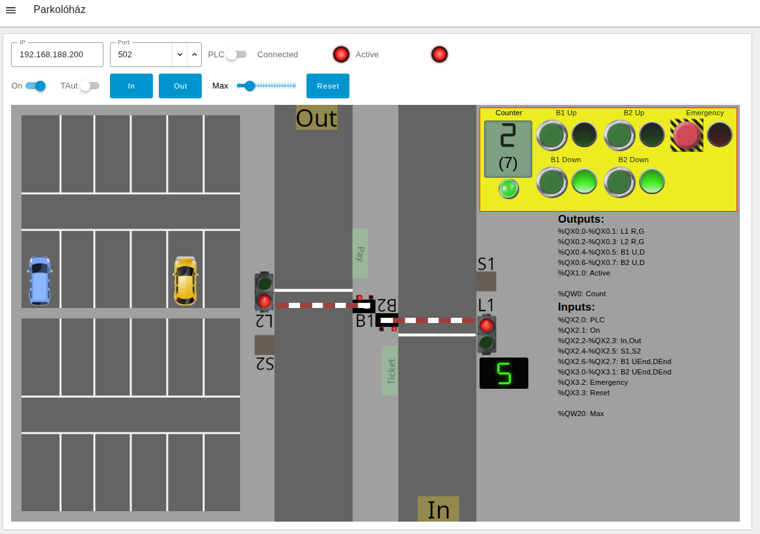760x534 pixels.
Task: Click the Counter display showing 2 (7)
Action: 508,149
